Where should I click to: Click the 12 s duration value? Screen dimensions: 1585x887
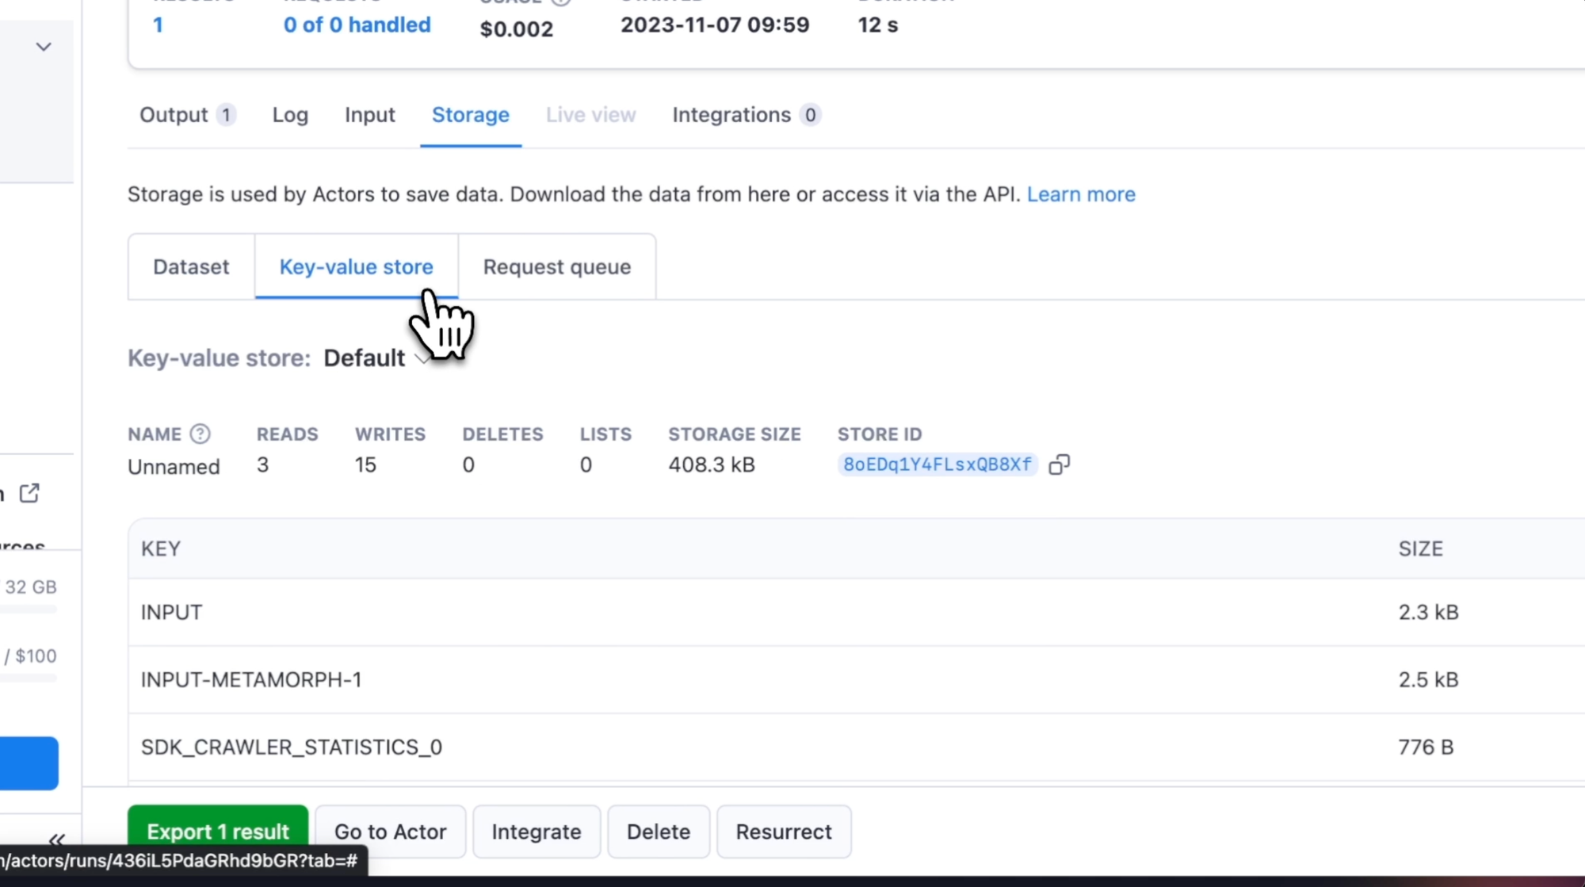(878, 25)
